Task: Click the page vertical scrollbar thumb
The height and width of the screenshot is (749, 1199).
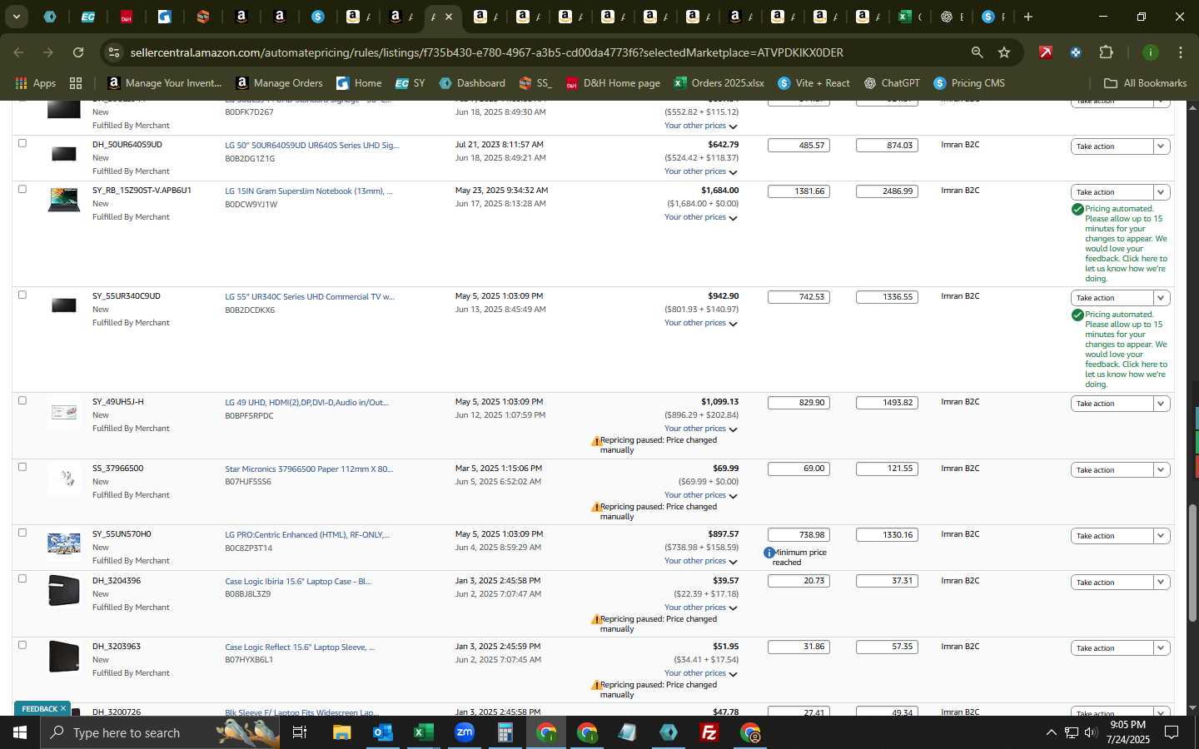Action: (1192, 563)
